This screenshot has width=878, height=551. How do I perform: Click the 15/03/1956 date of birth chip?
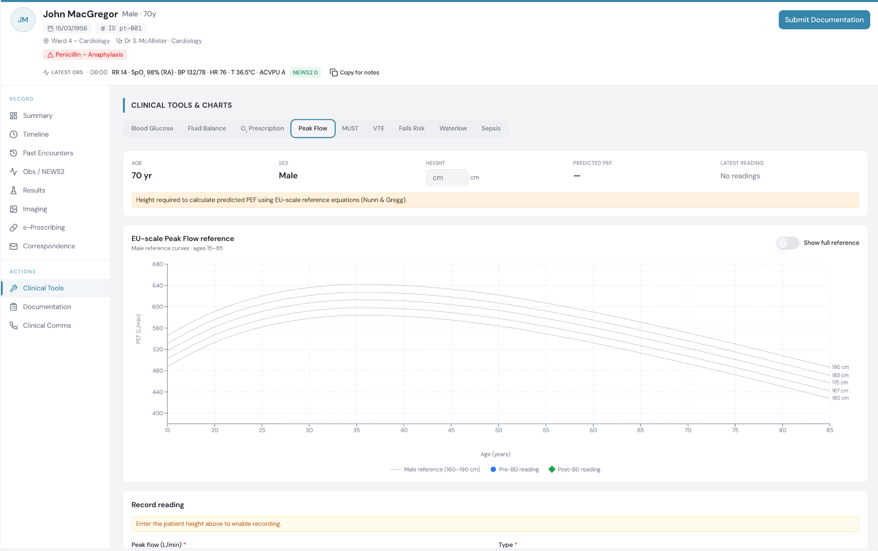[67, 28]
